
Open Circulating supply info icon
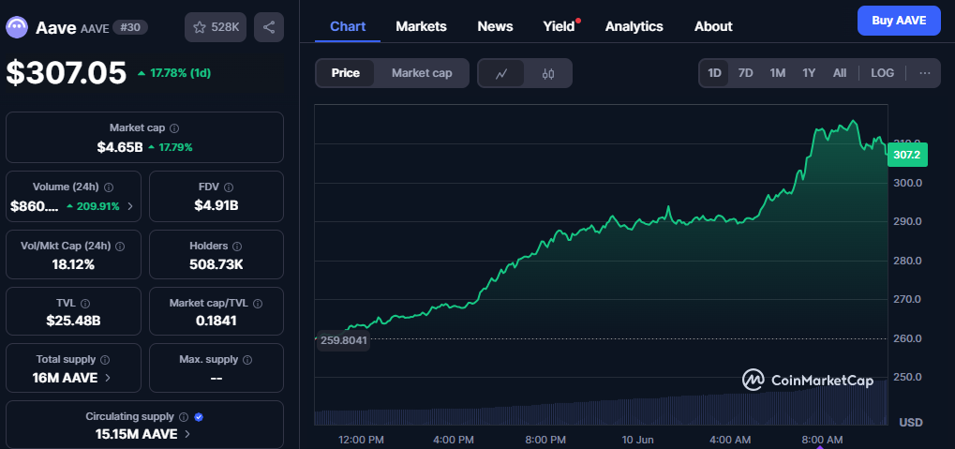[183, 417]
